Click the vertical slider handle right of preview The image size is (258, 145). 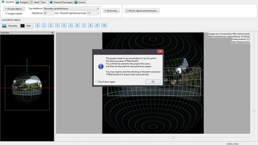[x=254, y=111]
